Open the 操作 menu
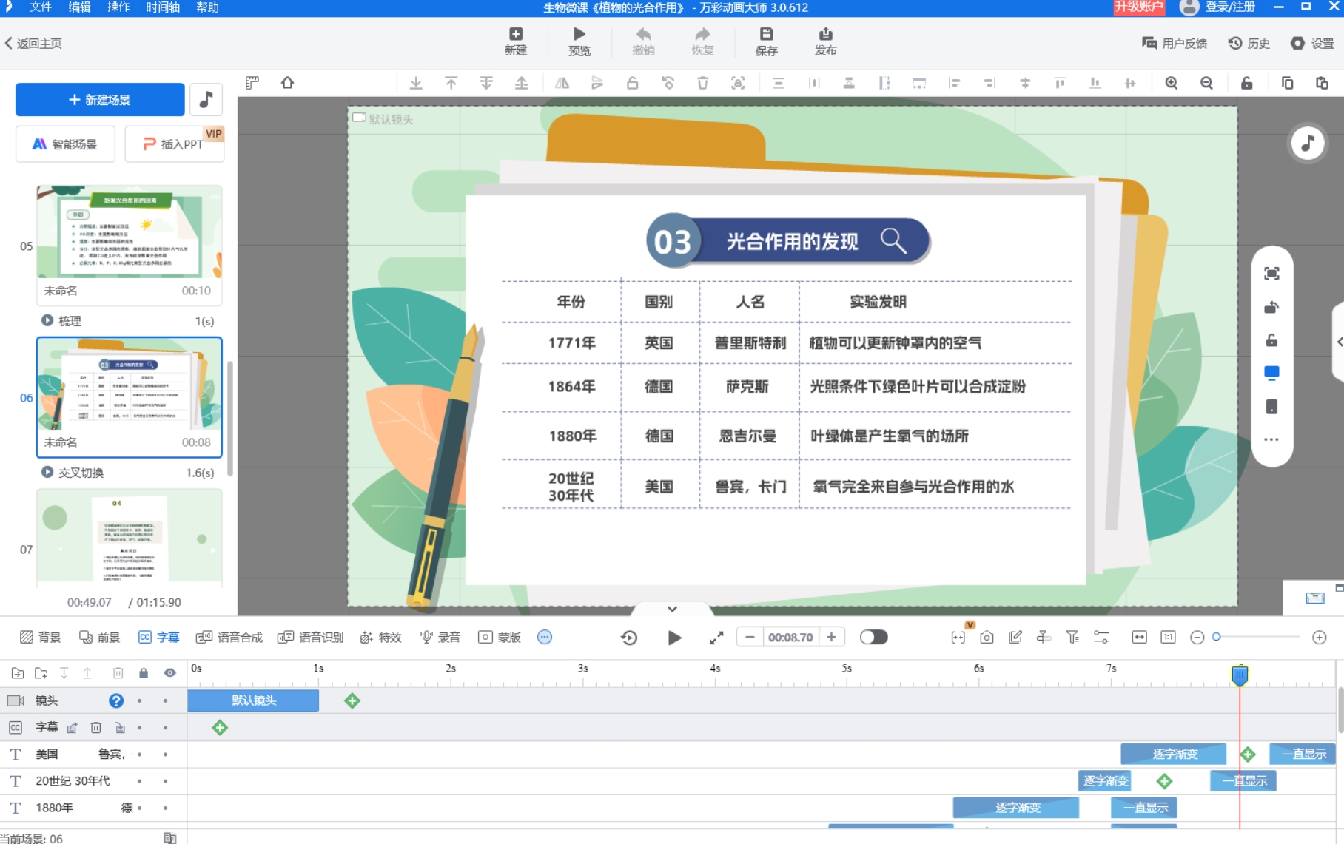Image resolution: width=1344 pixels, height=844 pixels. point(118,7)
